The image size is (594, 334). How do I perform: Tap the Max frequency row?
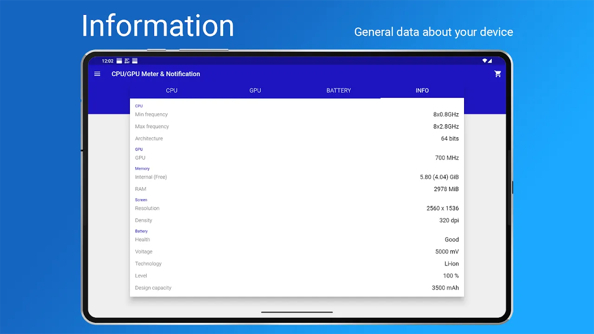pyautogui.click(x=297, y=126)
